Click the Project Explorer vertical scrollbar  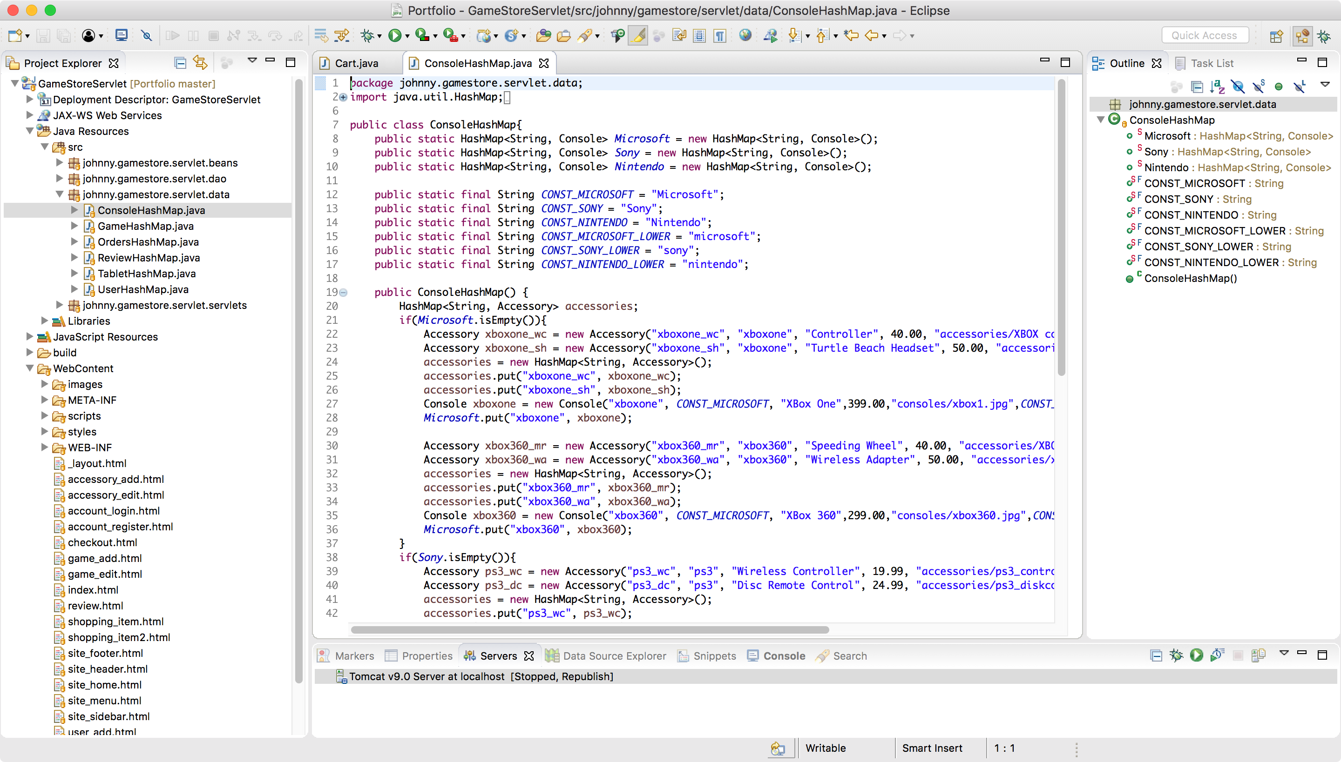(298, 381)
